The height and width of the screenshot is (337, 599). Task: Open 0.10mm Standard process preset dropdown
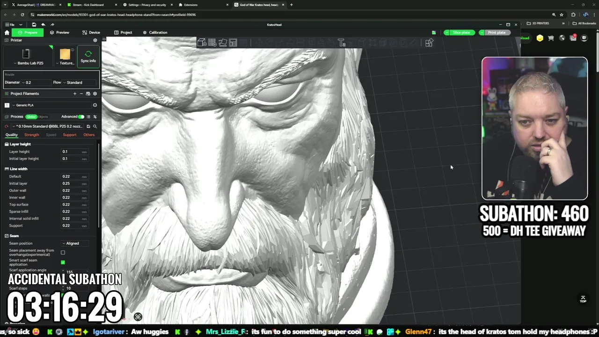[x=48, y=126]
